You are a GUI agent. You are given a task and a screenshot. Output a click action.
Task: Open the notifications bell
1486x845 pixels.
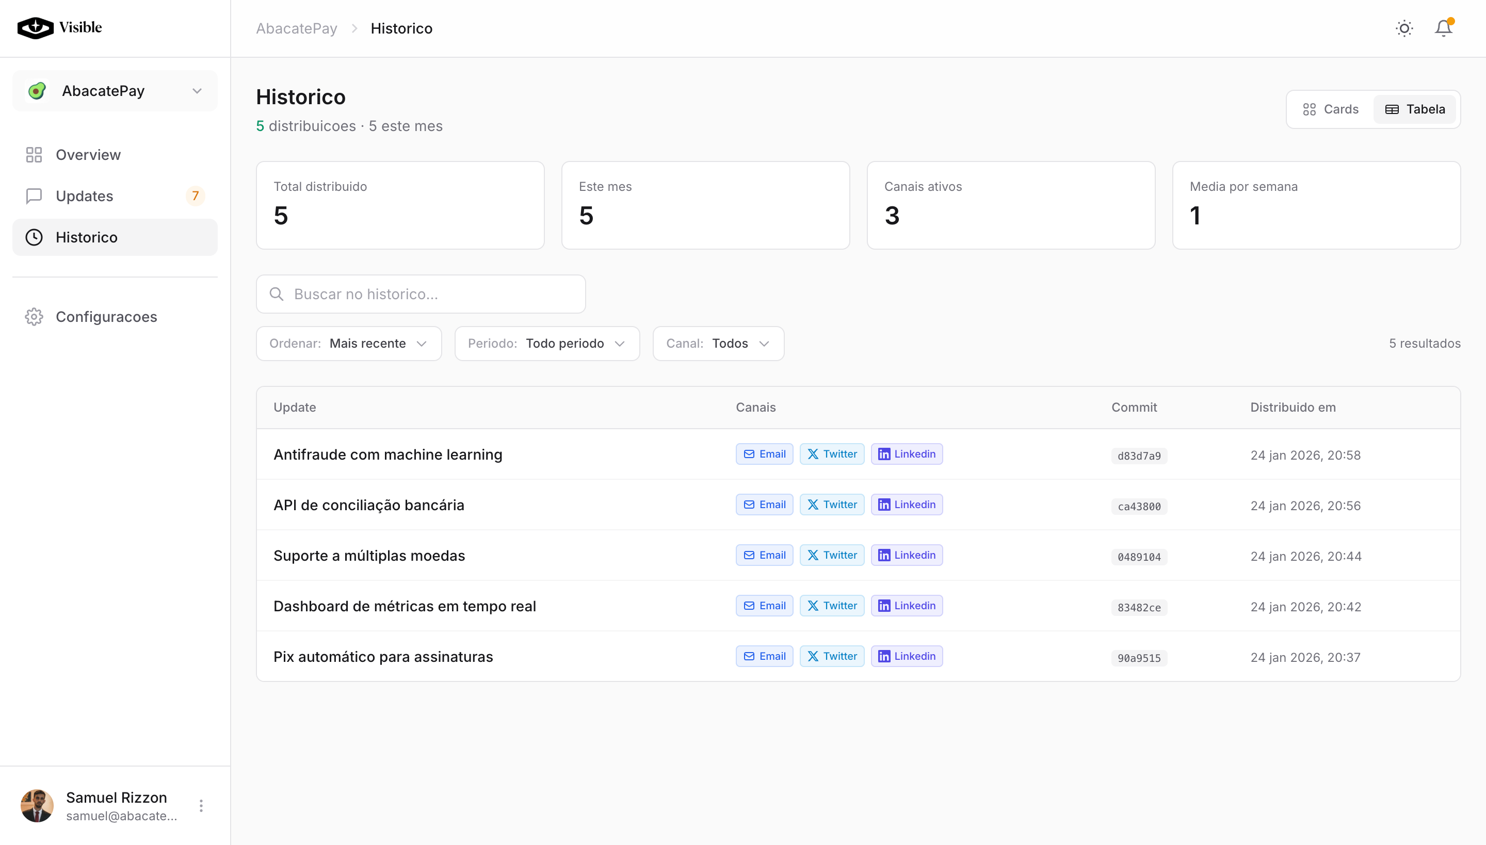tap(1443, 28)
